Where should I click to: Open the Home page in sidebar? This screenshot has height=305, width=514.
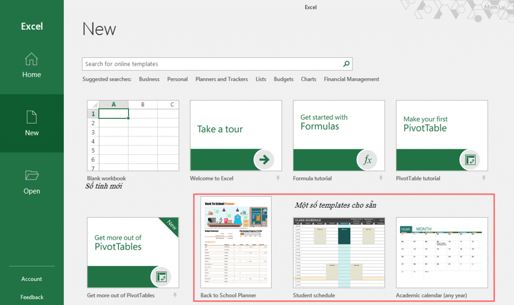click(x=32, y=66)
